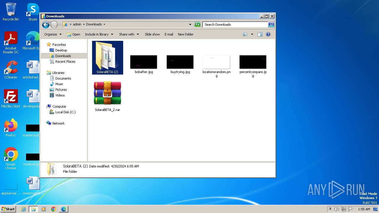
Task: Click the search magnifier icon
Action: (271, 25)
